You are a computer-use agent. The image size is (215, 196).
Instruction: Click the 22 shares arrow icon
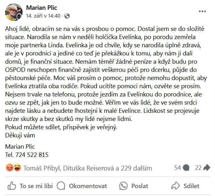point(207,168)
